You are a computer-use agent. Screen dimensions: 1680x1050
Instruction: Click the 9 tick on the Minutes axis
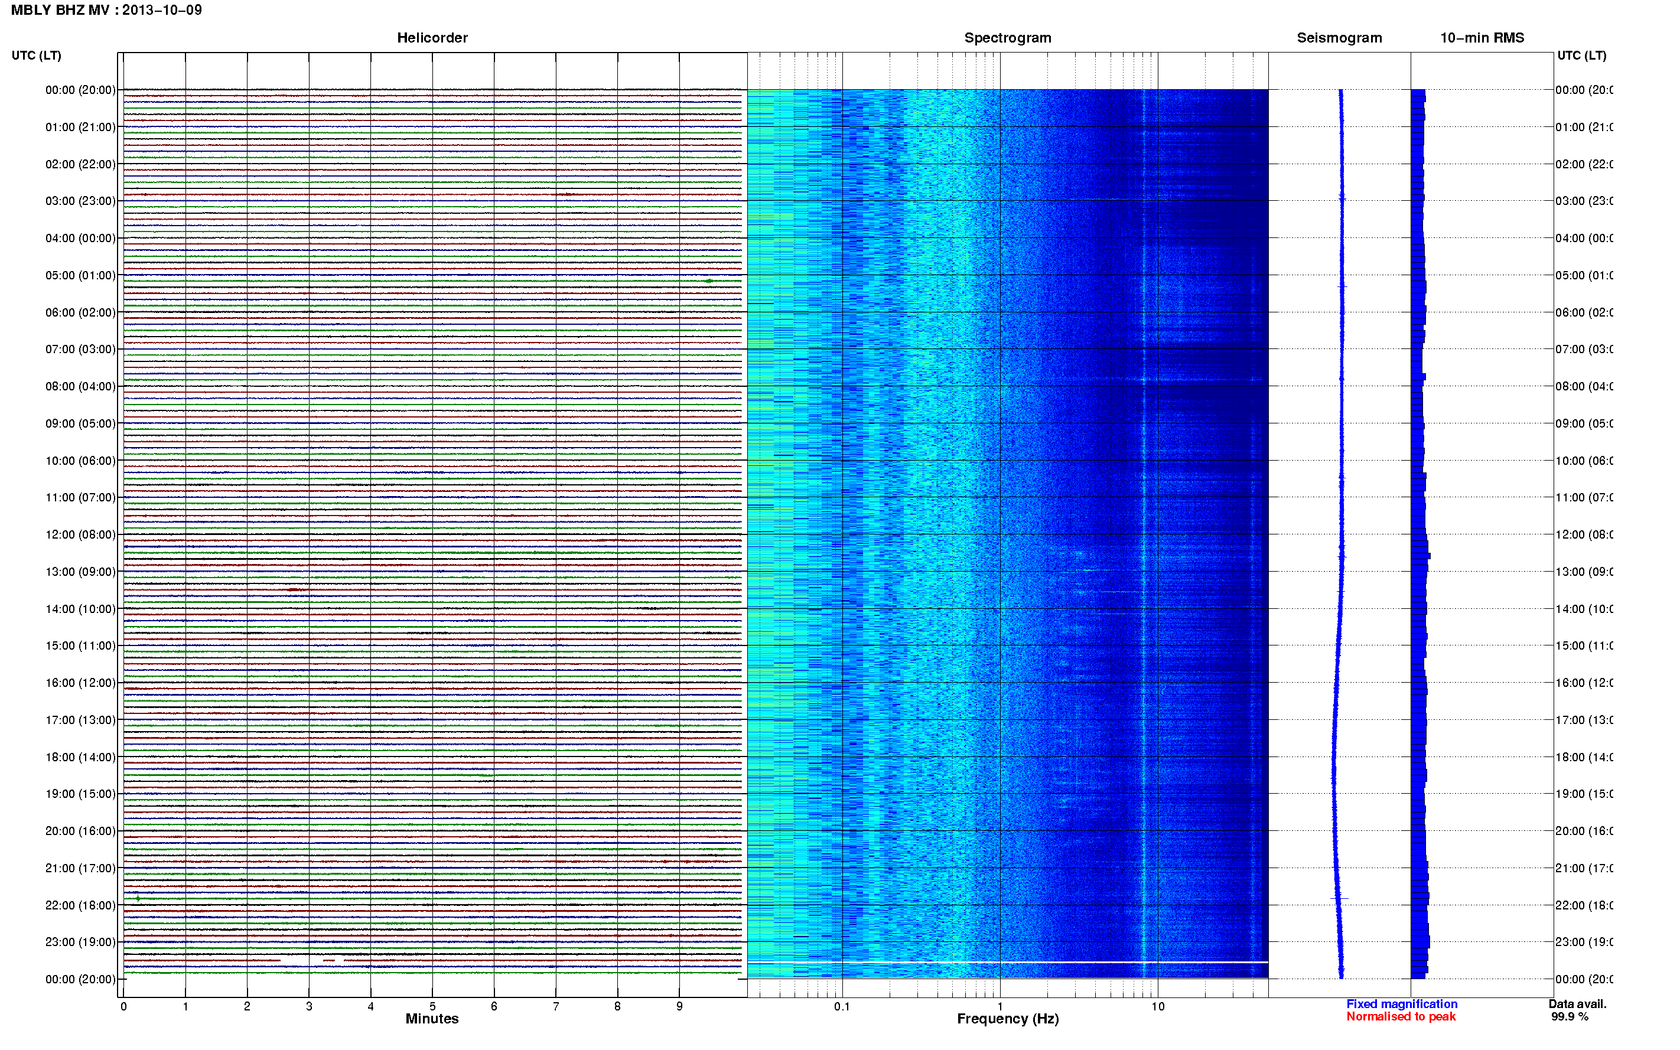[x=679, y=1006]
